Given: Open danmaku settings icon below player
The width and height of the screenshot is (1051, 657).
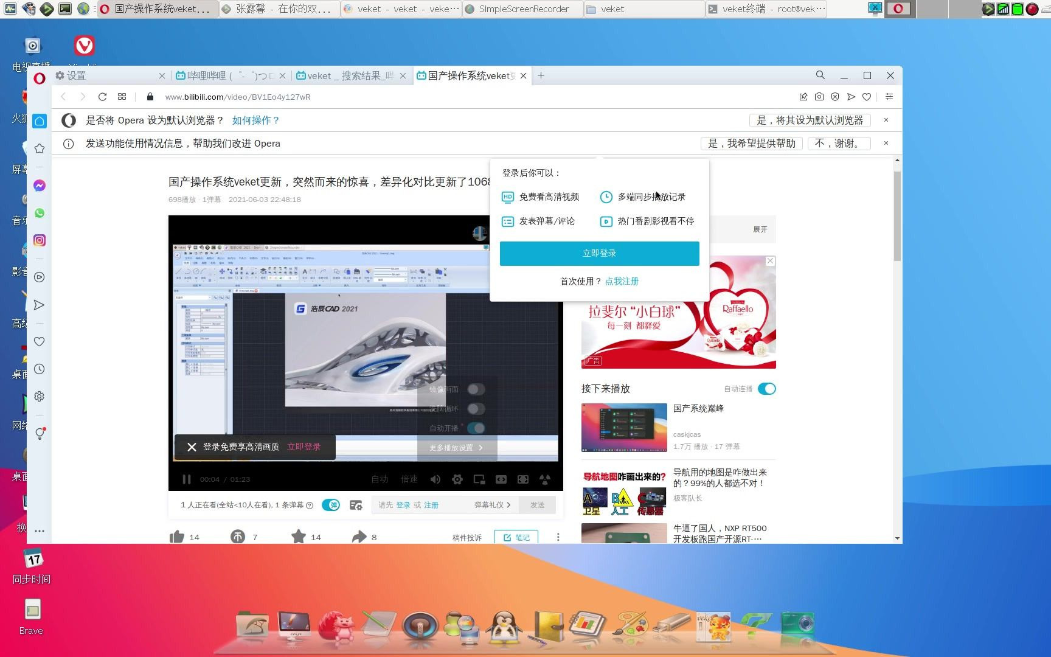Looking at the screenshot, I should 356,505.
